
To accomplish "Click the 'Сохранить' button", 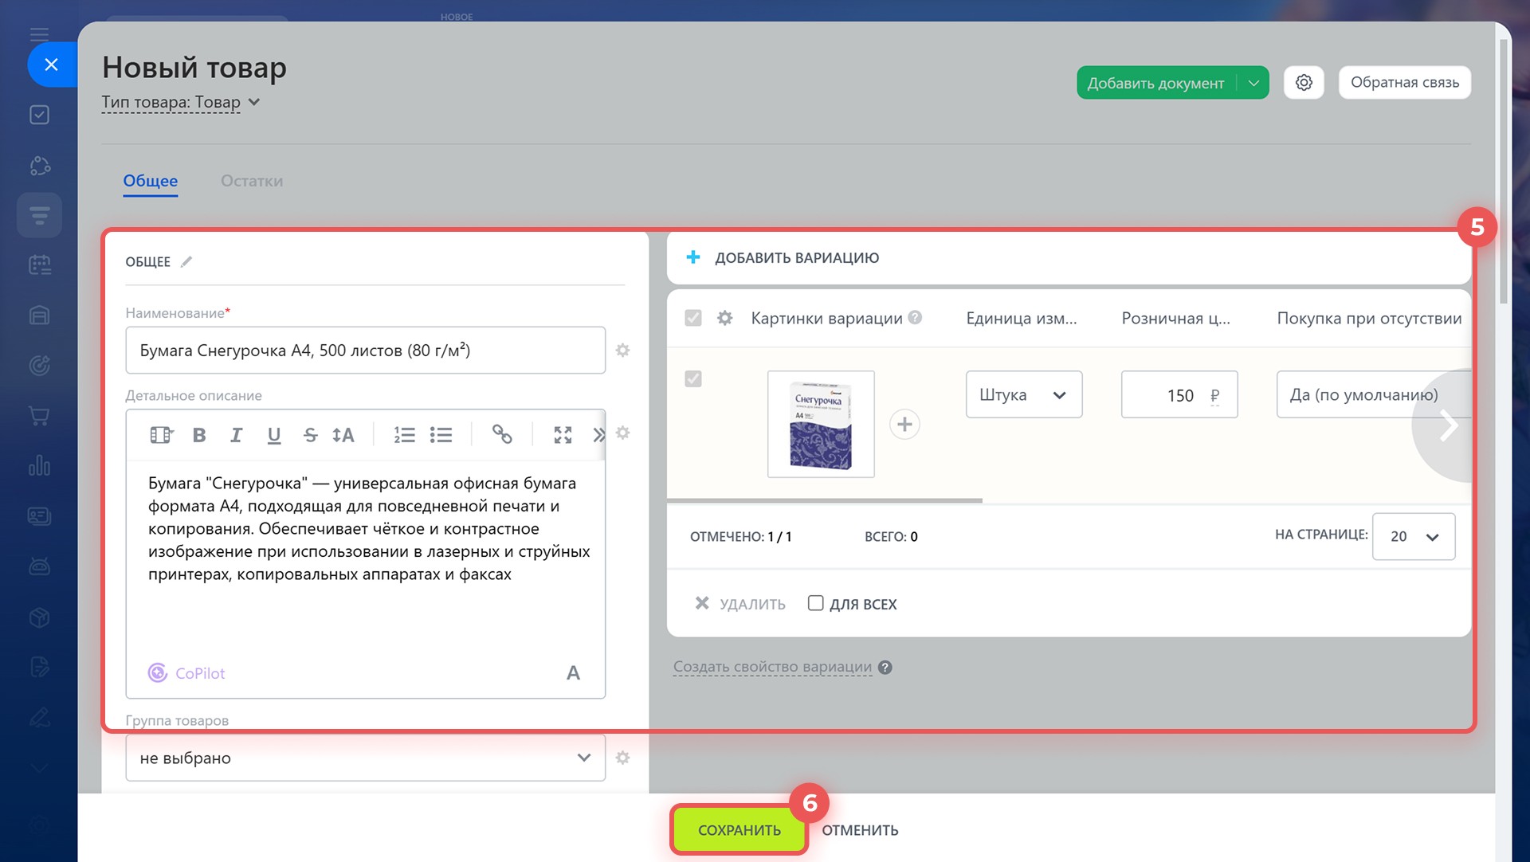I will click(x=739, y=830).
